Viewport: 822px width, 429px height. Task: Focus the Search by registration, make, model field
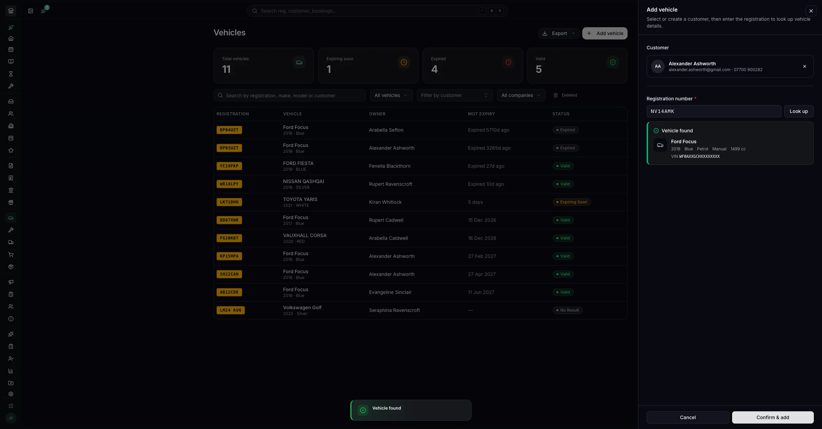tap(290, 95)
